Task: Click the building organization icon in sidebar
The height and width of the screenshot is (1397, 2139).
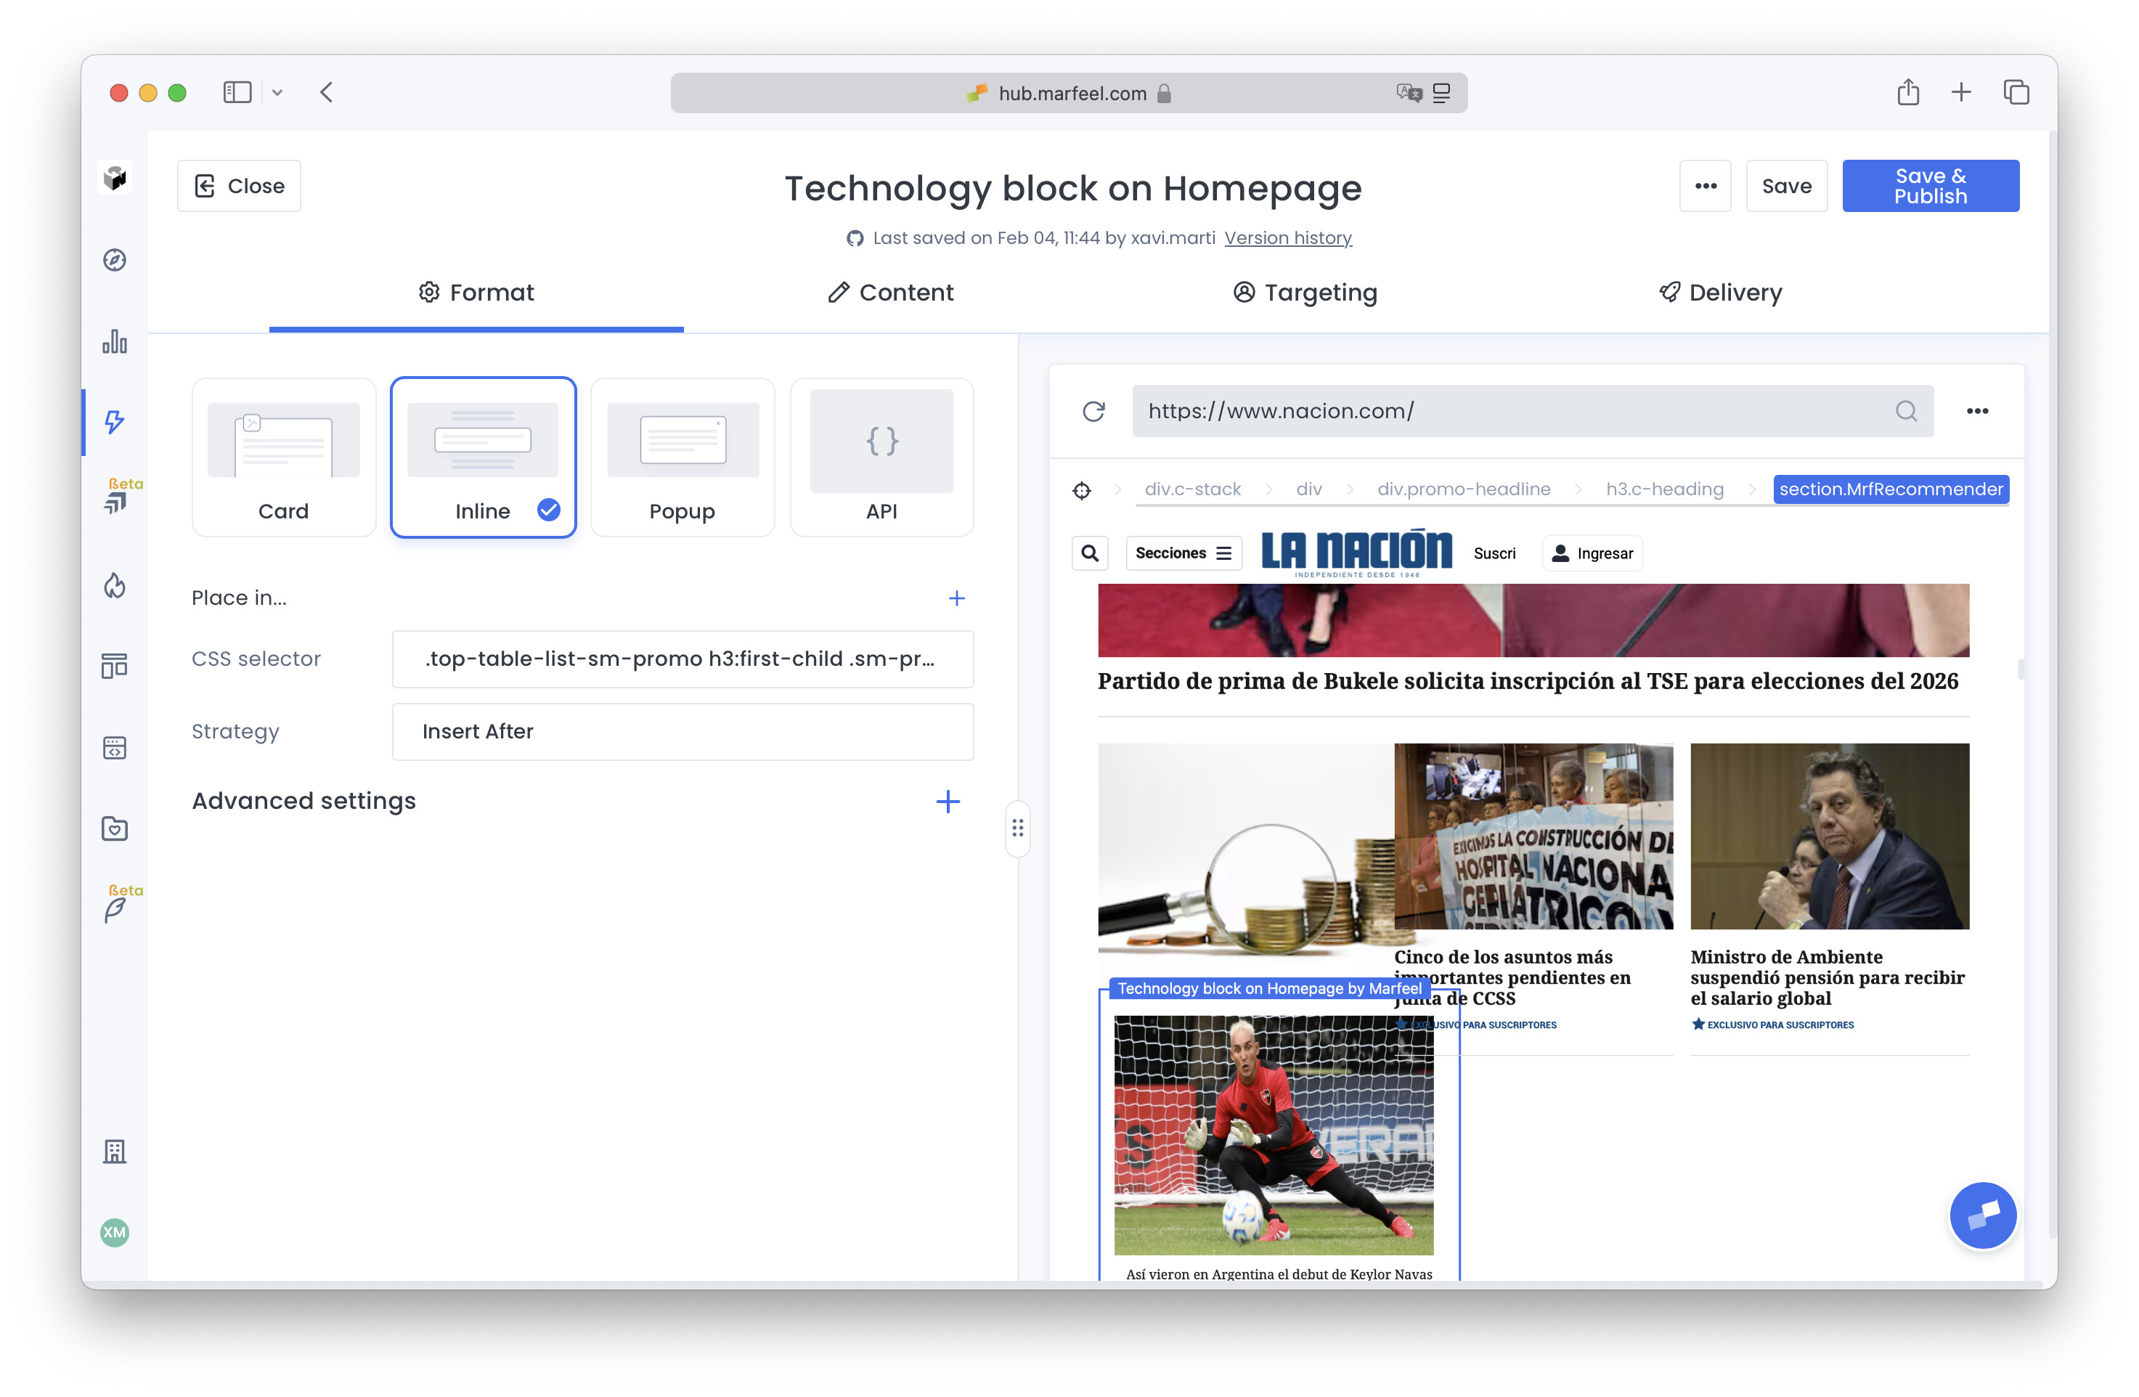Action: pyautogui.click(x=114, y=1151)
